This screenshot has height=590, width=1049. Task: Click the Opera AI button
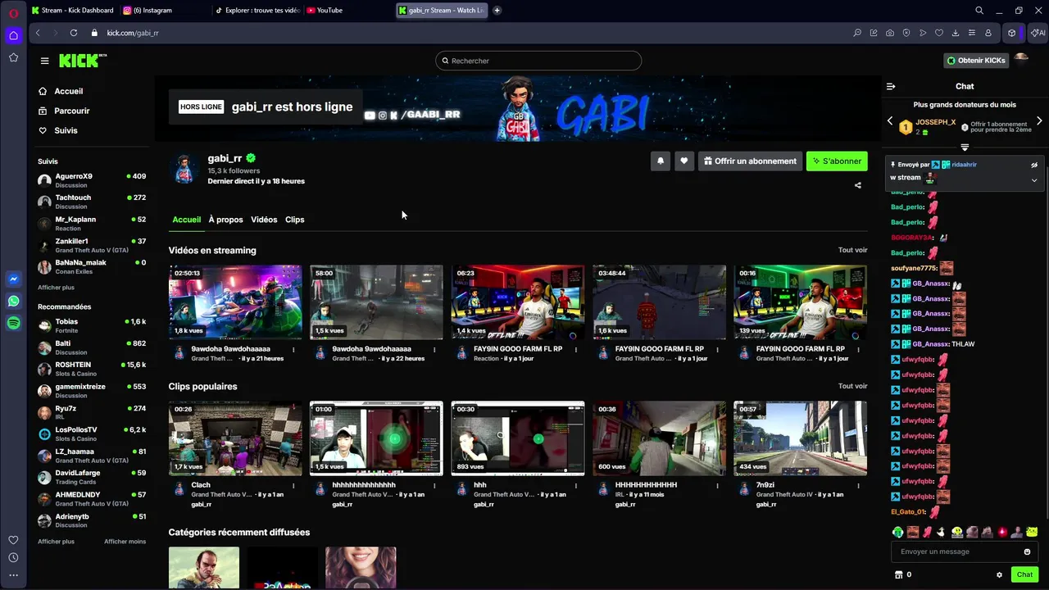coord(1038,33)
